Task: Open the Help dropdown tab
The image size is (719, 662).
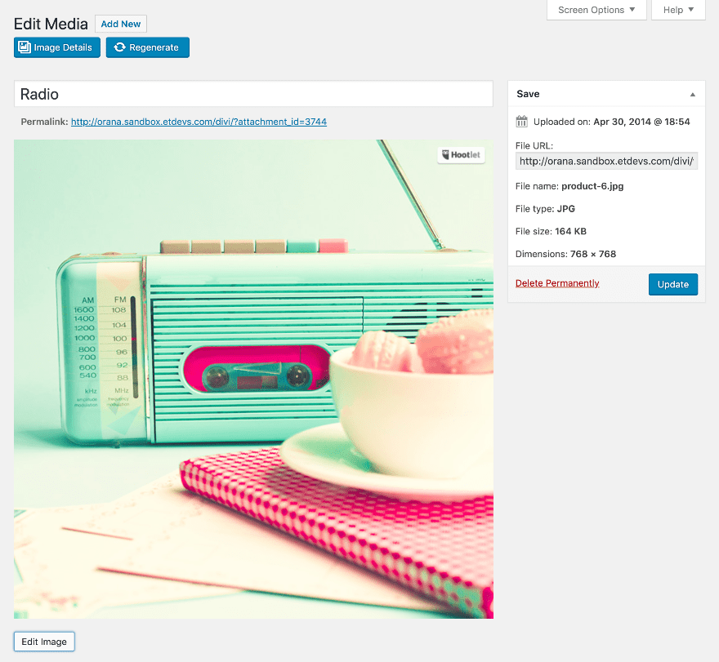Action: coord(678,10)
